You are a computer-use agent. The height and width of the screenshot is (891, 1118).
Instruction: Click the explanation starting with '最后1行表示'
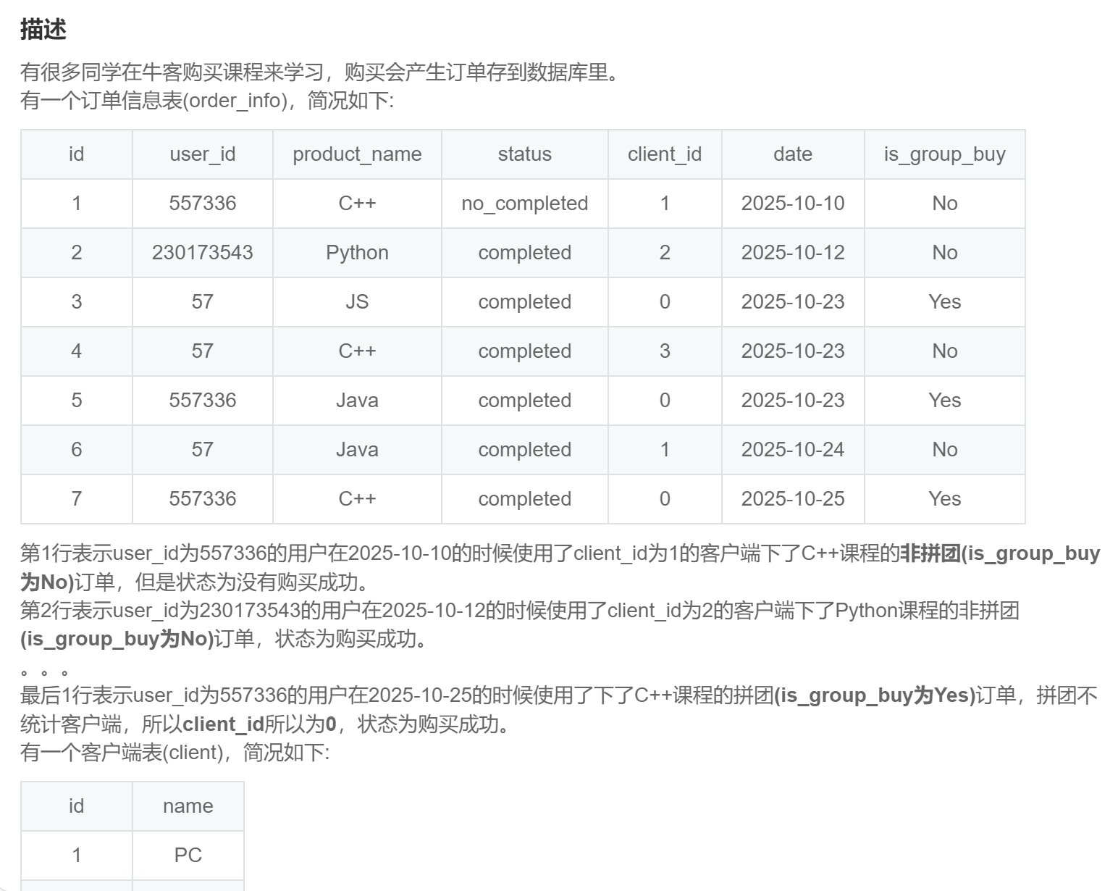click(x=559, y=710)
